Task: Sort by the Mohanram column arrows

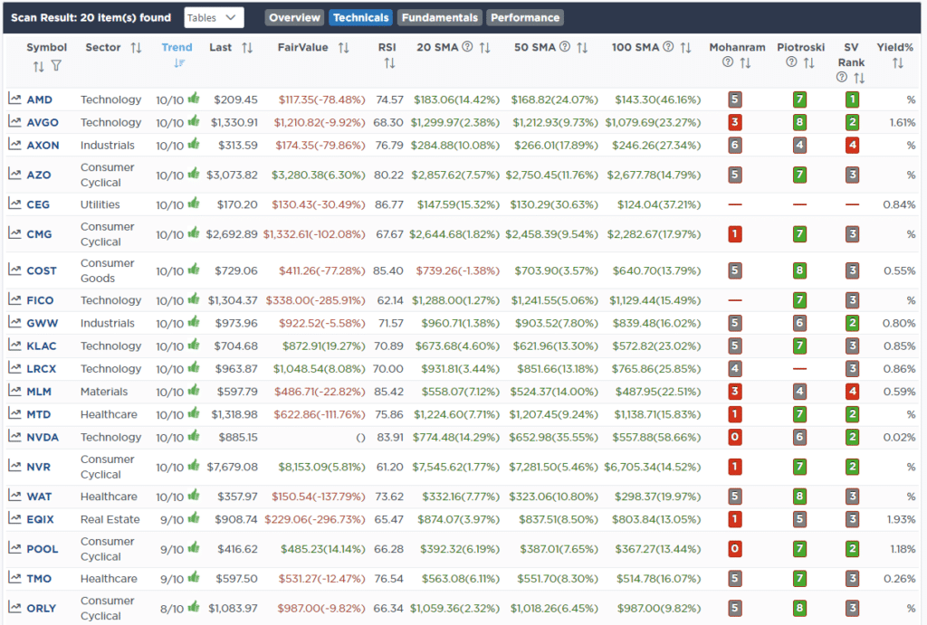Action: pyautogui.click(x=746, y=63)
